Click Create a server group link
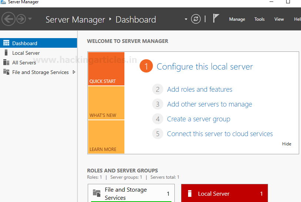 click(x=198, y=119)
